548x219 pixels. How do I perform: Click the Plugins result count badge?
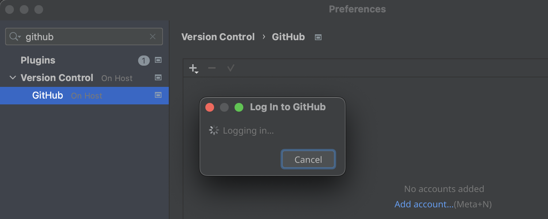pos(144,61)
